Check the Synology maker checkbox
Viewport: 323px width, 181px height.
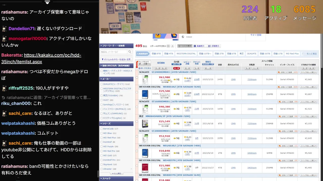click(x=101, y=105)
